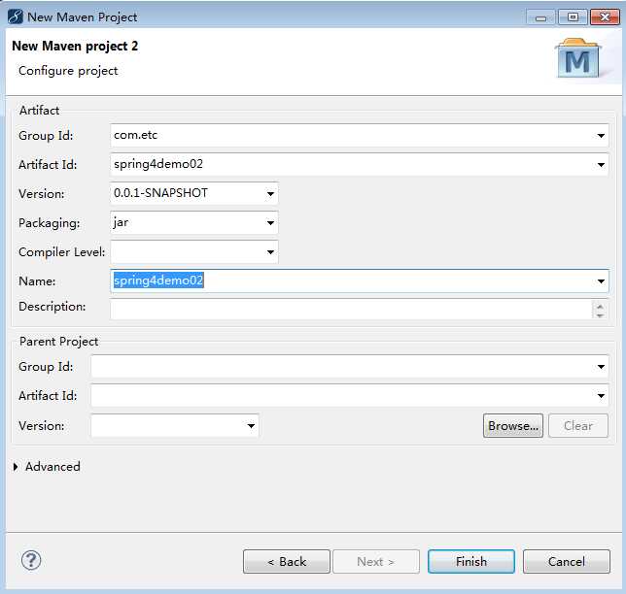Click the Compiler Level label

62,252
